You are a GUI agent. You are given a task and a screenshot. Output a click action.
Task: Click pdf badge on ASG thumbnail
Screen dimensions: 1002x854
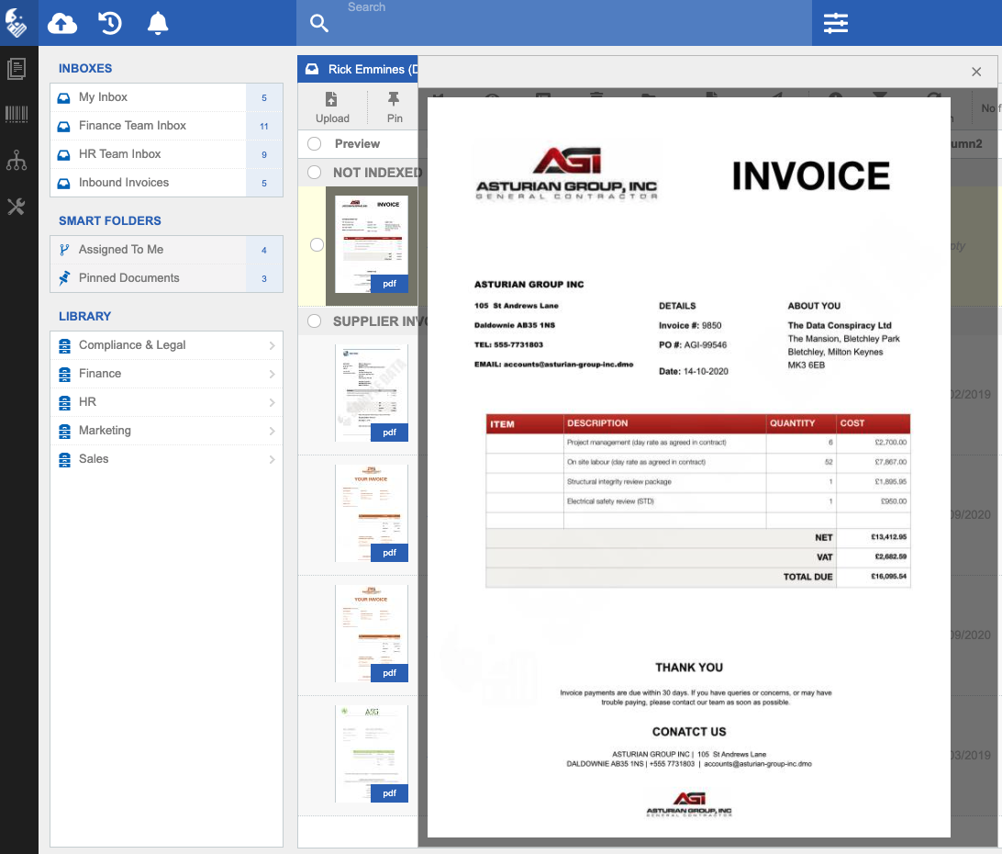(389, 793)
